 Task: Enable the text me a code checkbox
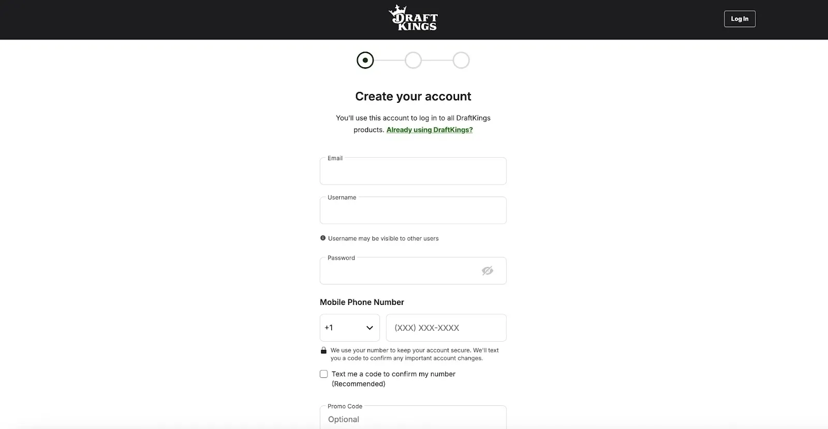tap(324, 374)
